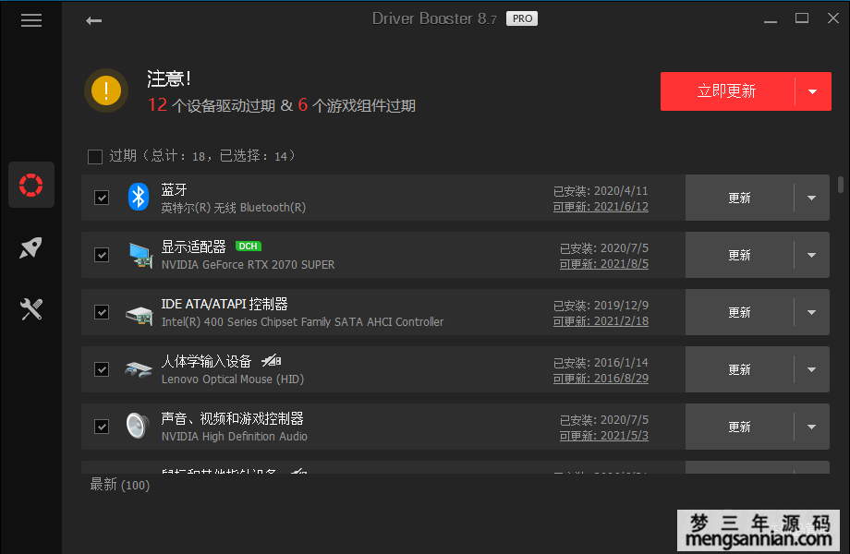Click the display adapter monitor icon

tap(140, 255)
